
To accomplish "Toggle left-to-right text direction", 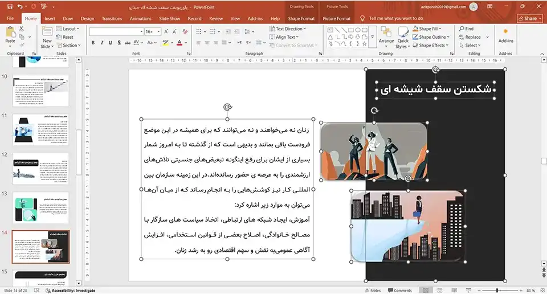I will (x=240, y=43).
